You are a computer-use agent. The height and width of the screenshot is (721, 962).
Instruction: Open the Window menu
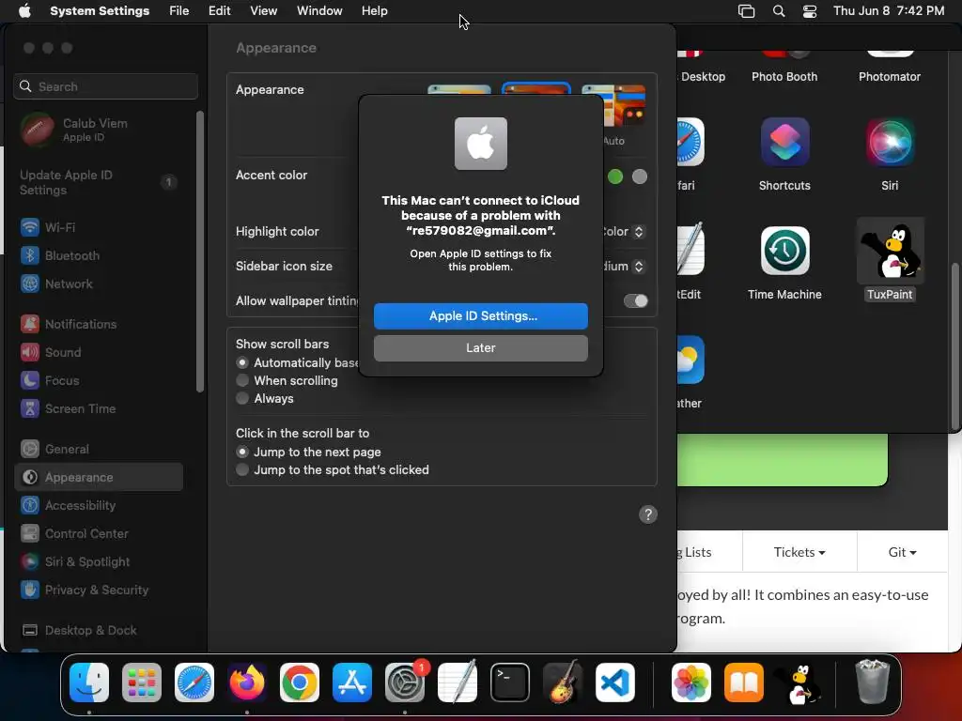pyautogui.click(x=319, y=11)
